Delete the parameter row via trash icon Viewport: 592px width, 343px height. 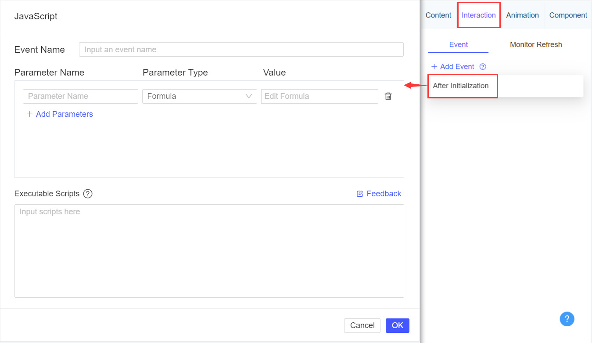click(x=388, y=96)
